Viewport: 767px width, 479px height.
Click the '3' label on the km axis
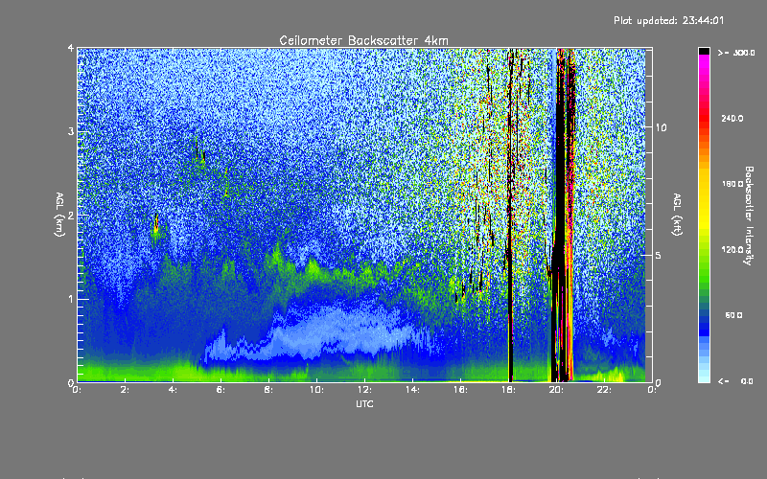pos(71,131)
